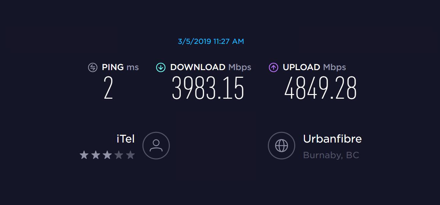
Task: Click the download arrow icon
Action: coord(161,67)
